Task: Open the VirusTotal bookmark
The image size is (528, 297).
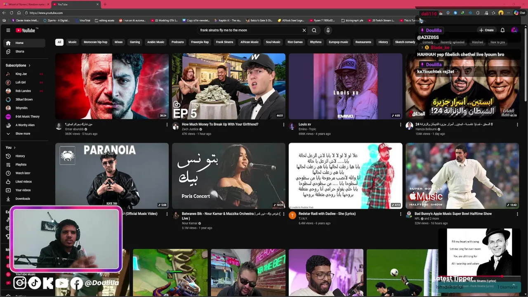Action: point(82,20)
